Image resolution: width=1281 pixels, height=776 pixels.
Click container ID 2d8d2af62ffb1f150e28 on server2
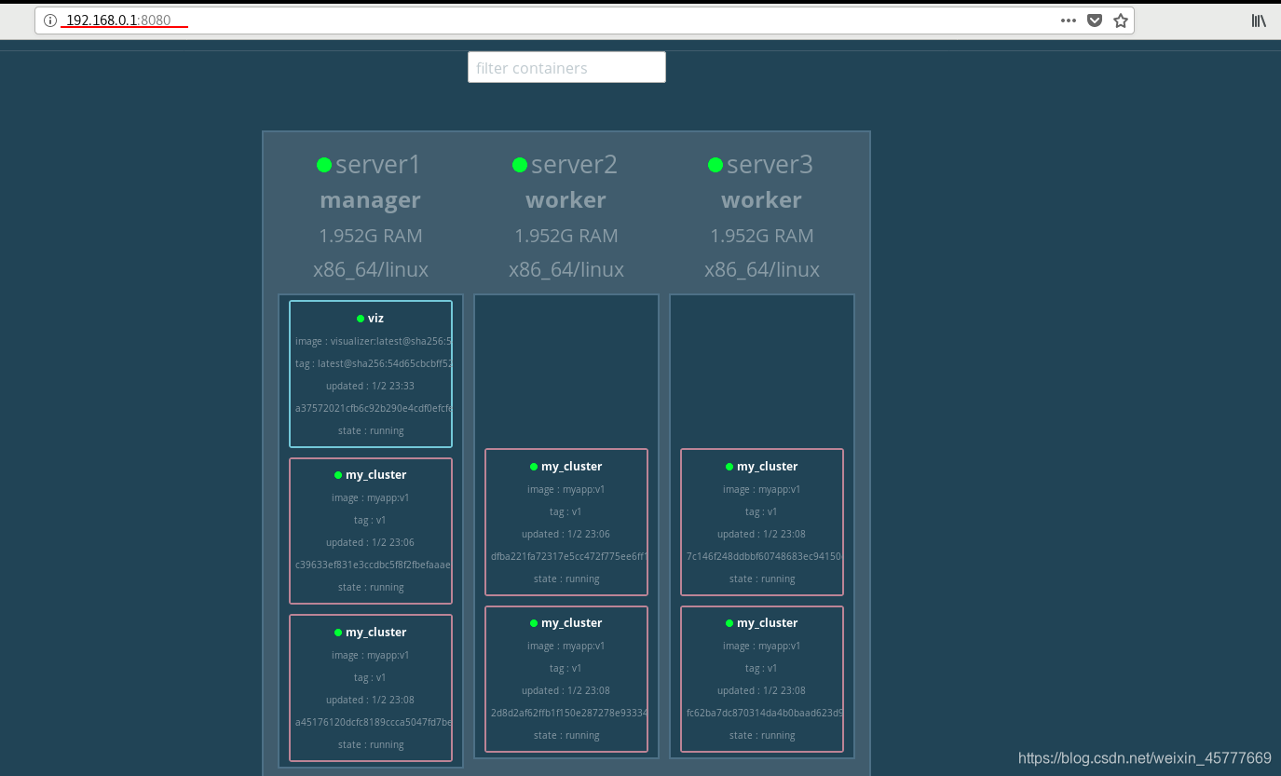click(569, 714)
